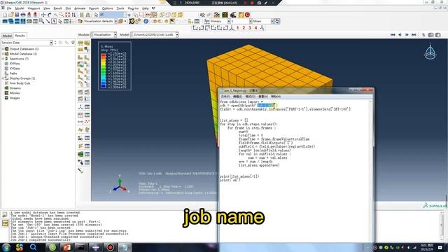Select Movies in the results tree

15,93
